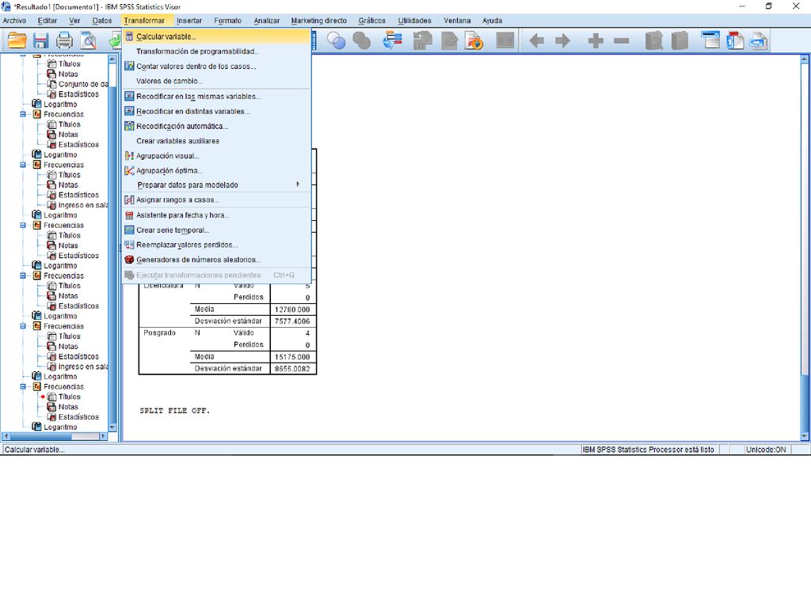811x608 pixels.
Task: Open the Insertar menu
Action: pyautogui.click(x=188, y=21)
